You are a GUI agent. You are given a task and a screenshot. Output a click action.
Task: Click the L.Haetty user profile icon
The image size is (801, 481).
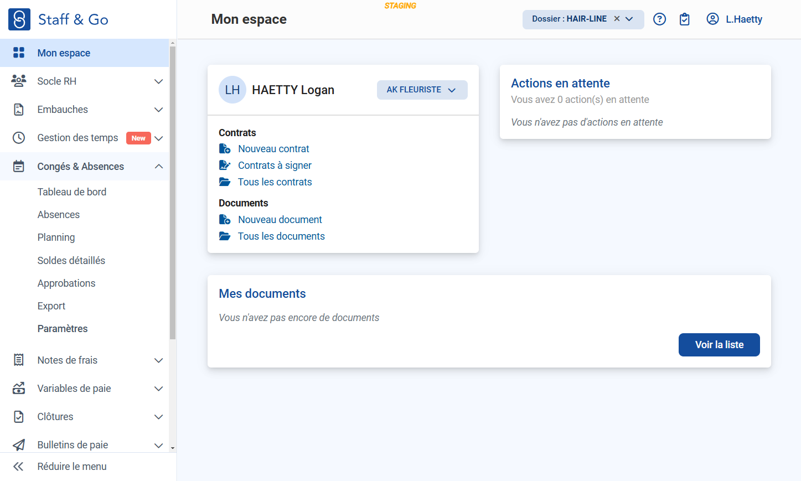click(712, 19)
